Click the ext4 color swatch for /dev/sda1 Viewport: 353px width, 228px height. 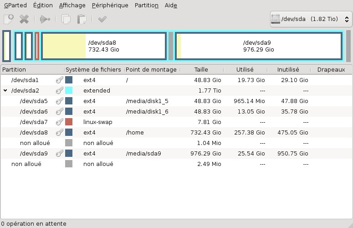pyautogui.click(x=69, y=80)
